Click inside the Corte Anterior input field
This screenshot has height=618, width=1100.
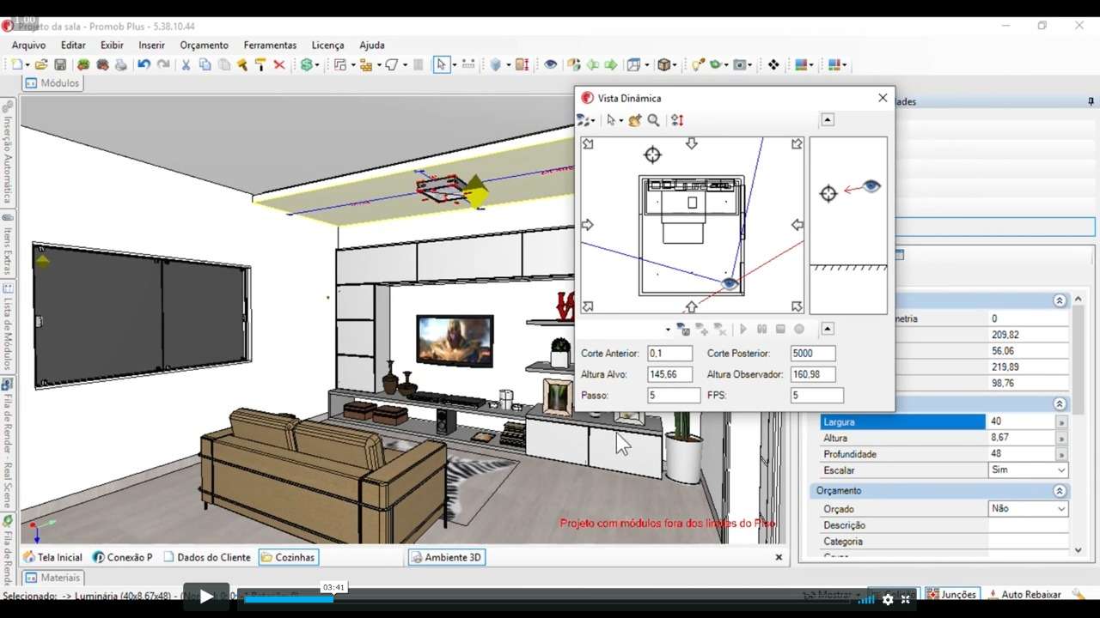click(x=669, y=353)
